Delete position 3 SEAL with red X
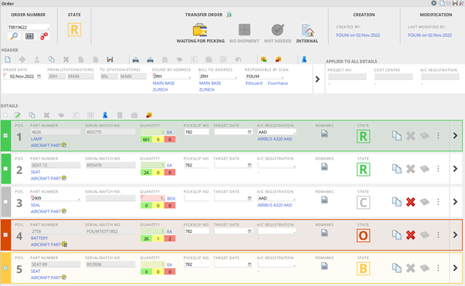 click(410, 202)
